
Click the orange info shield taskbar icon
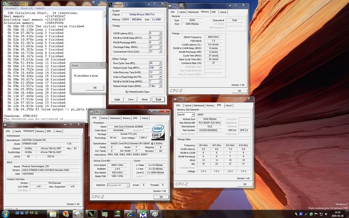[66, 214]
